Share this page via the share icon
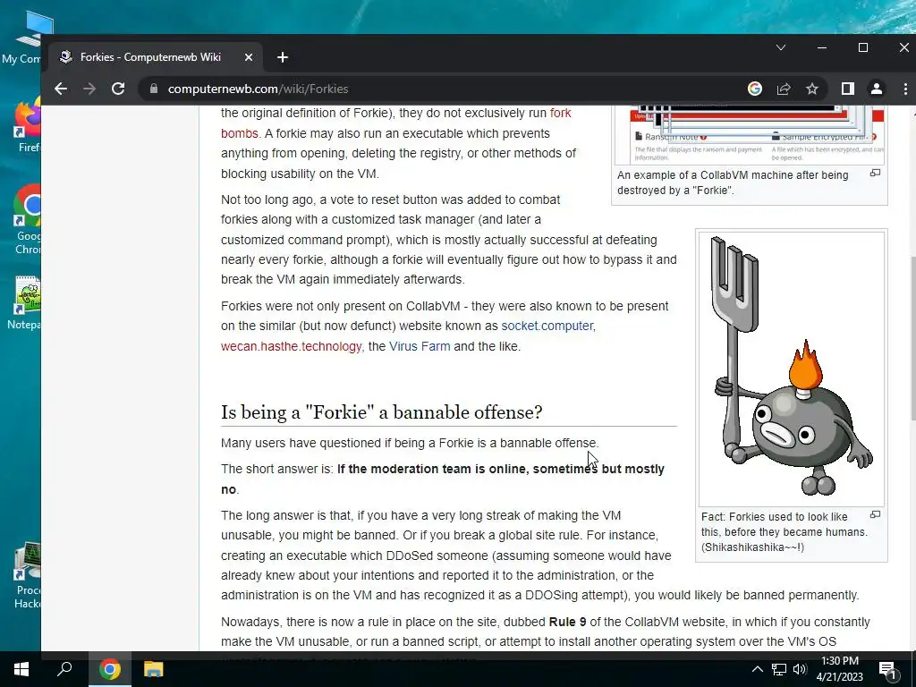This screenshot has width=916, height=687. [x=784, y=89]
